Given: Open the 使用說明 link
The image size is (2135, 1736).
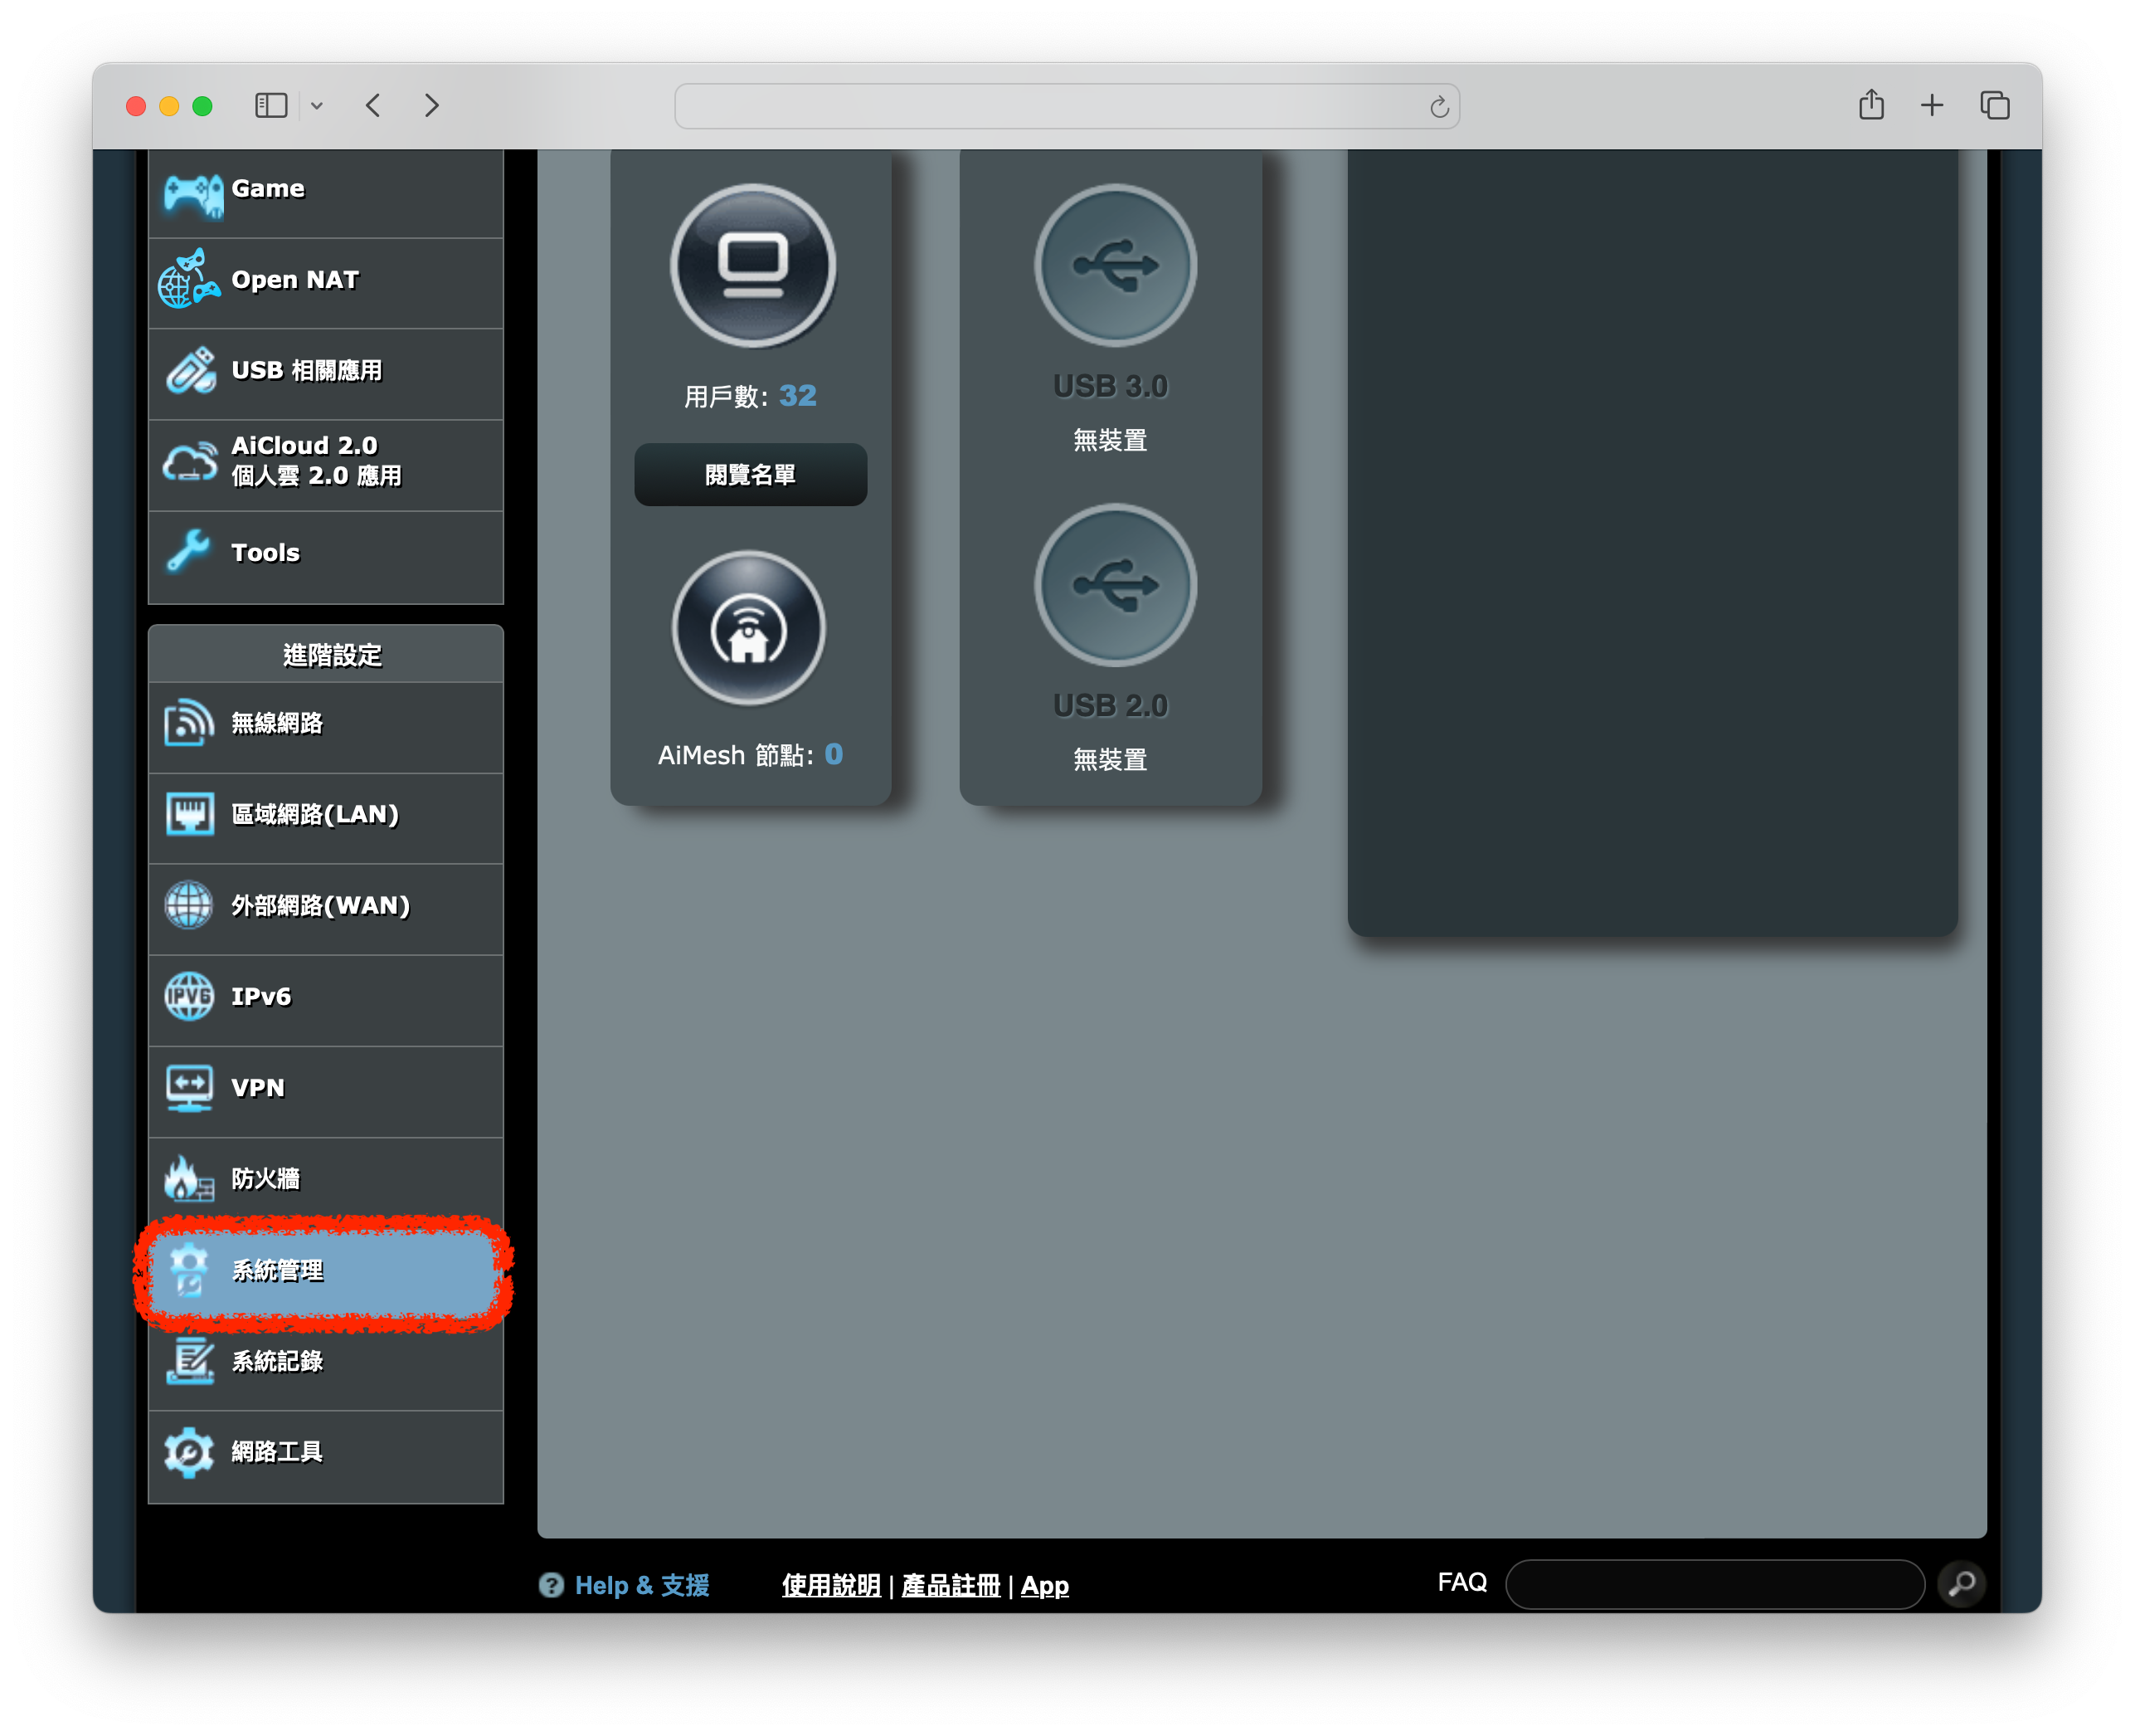Looking at the screenshot, I should (830, 1586).
